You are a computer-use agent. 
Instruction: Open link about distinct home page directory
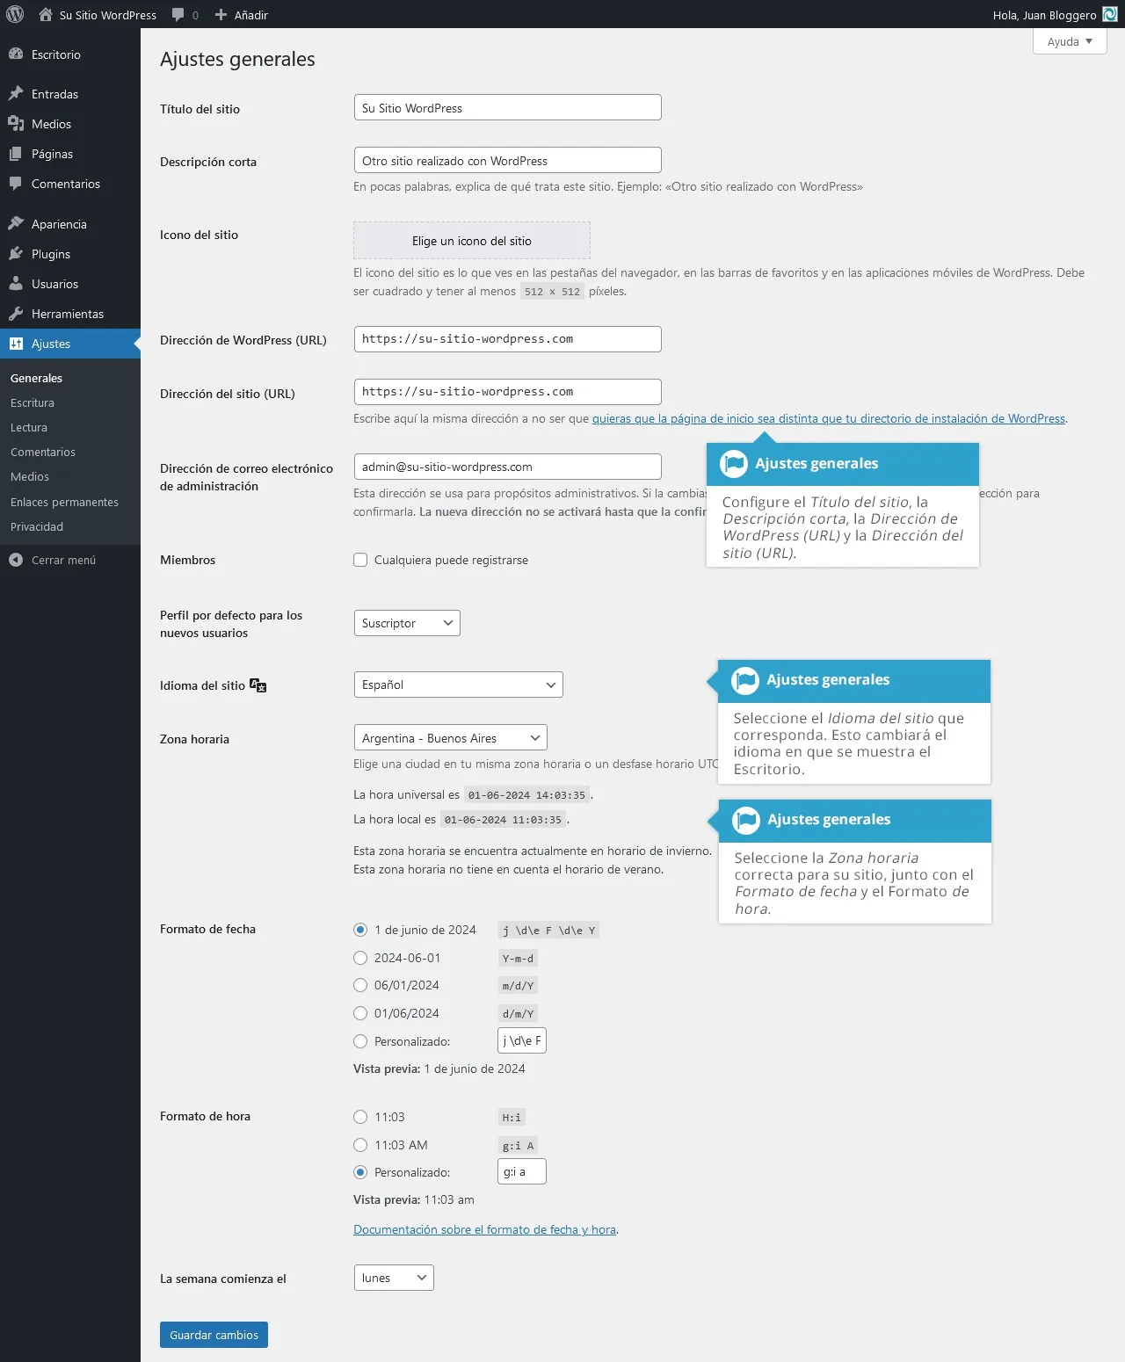tap(829, 418)
